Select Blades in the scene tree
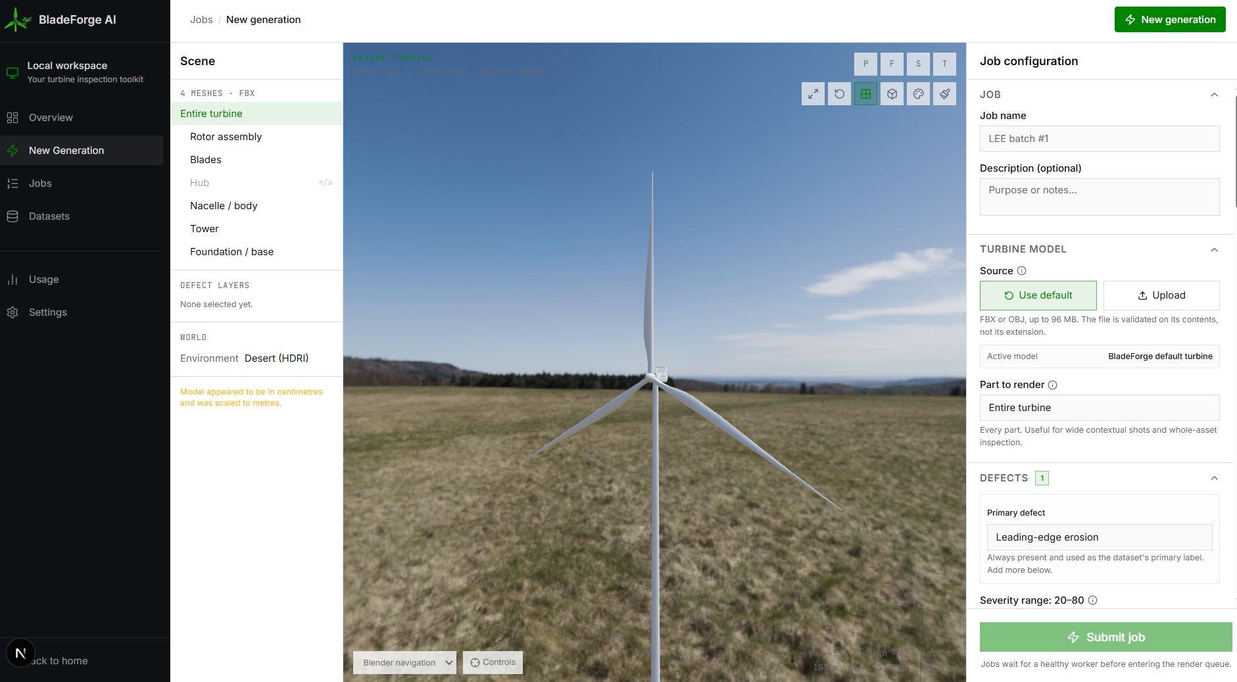Viewport: 1237px width, 682px height. 256,160
